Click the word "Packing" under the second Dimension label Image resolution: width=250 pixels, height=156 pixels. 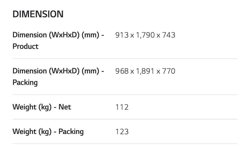tap(25, 82)
